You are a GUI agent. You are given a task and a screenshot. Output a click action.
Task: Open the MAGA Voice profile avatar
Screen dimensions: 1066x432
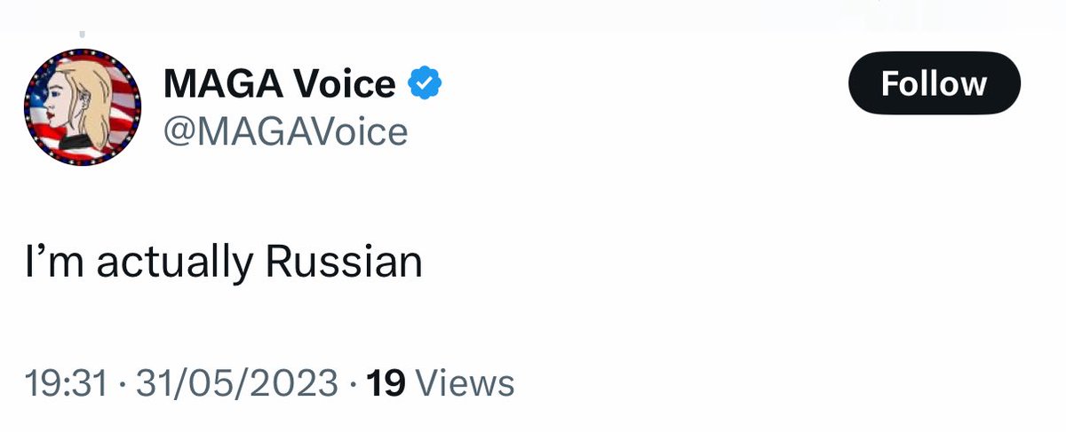tap(84, 107)
